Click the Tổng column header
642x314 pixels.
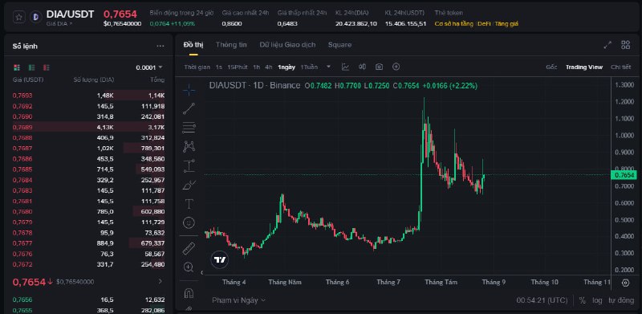[157, 80]
